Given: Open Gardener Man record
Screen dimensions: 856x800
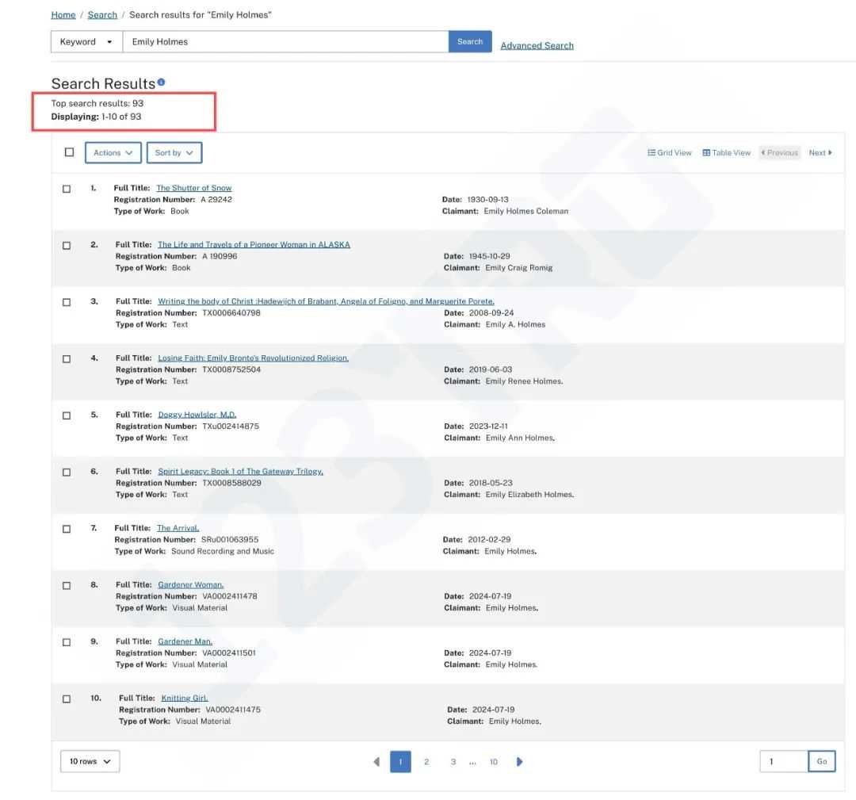Looking at the screenshot, I should (x=185, y=641).
